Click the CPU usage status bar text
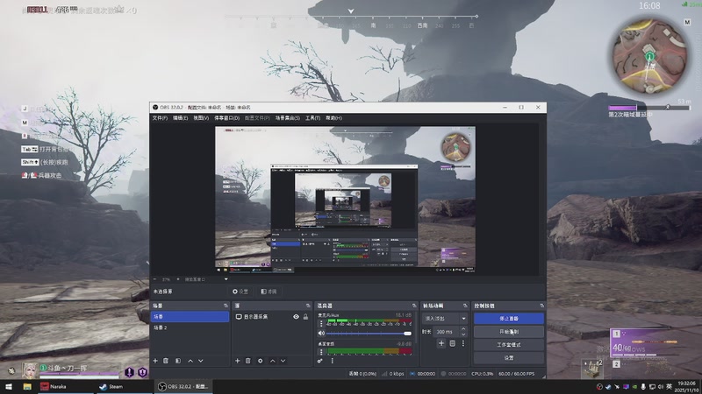Image resolution: width=702 pixels, height=394 pixels. click(x=482, y=374)
